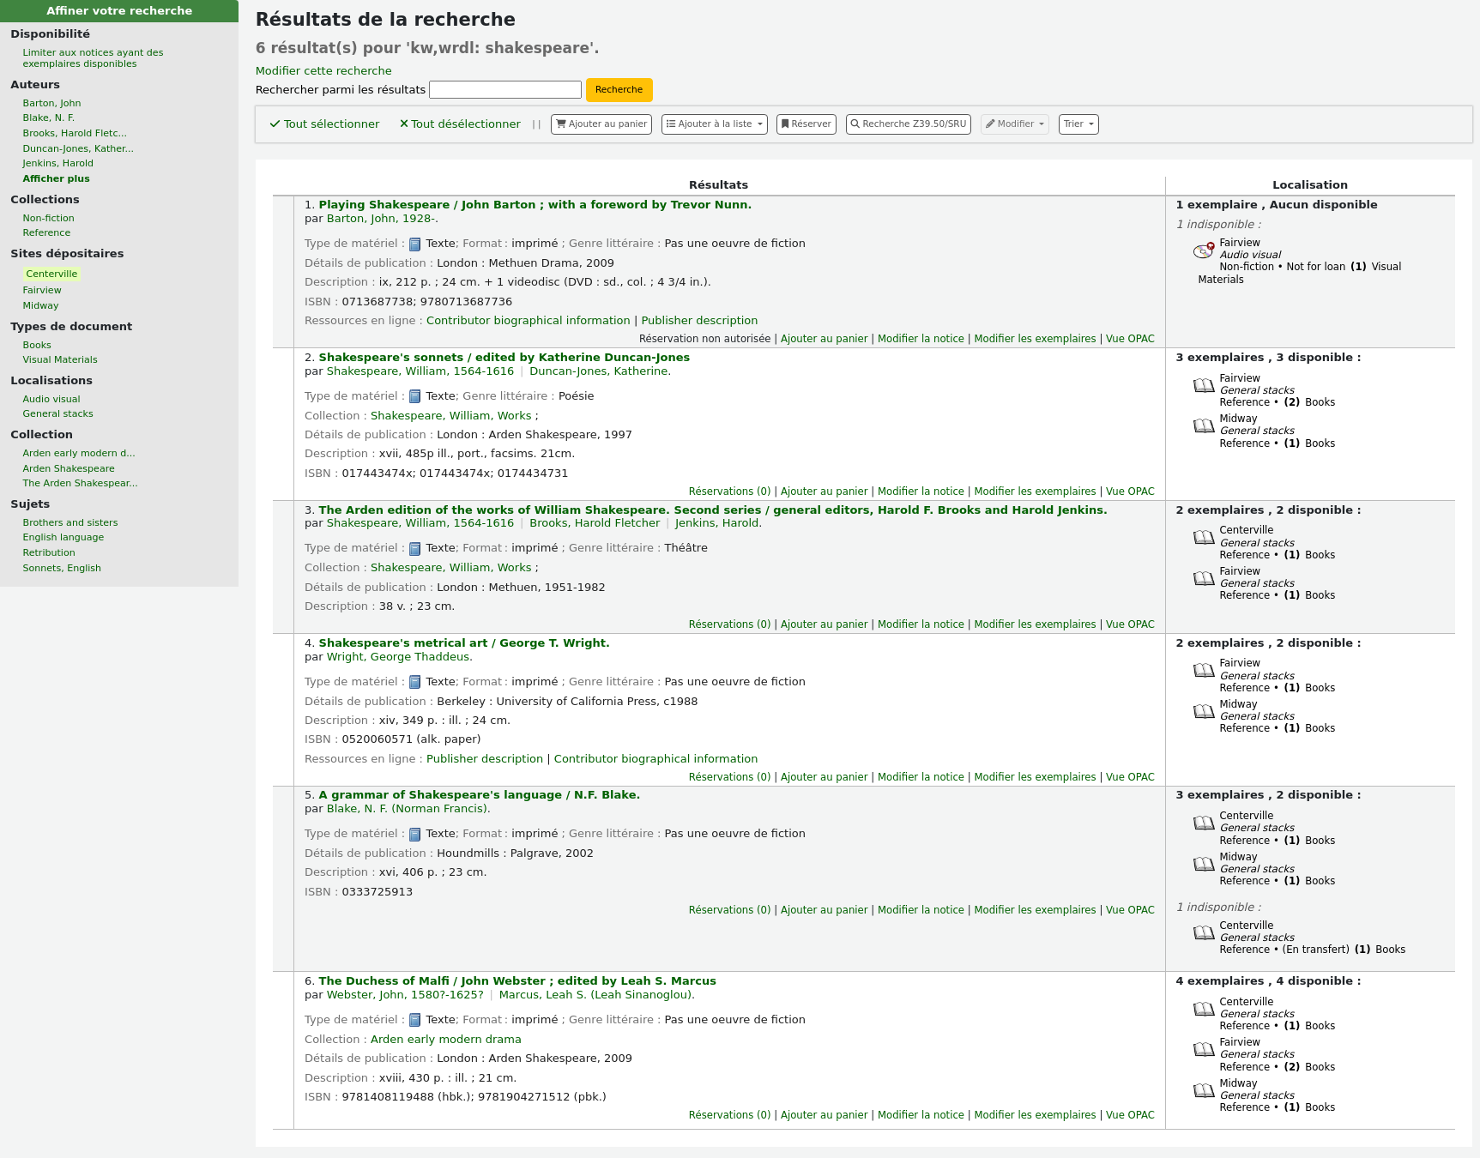Viewport: 1480px width, 1158px height.
Task: Filter by subject Sonnets, English
Action: coord(62,568)
